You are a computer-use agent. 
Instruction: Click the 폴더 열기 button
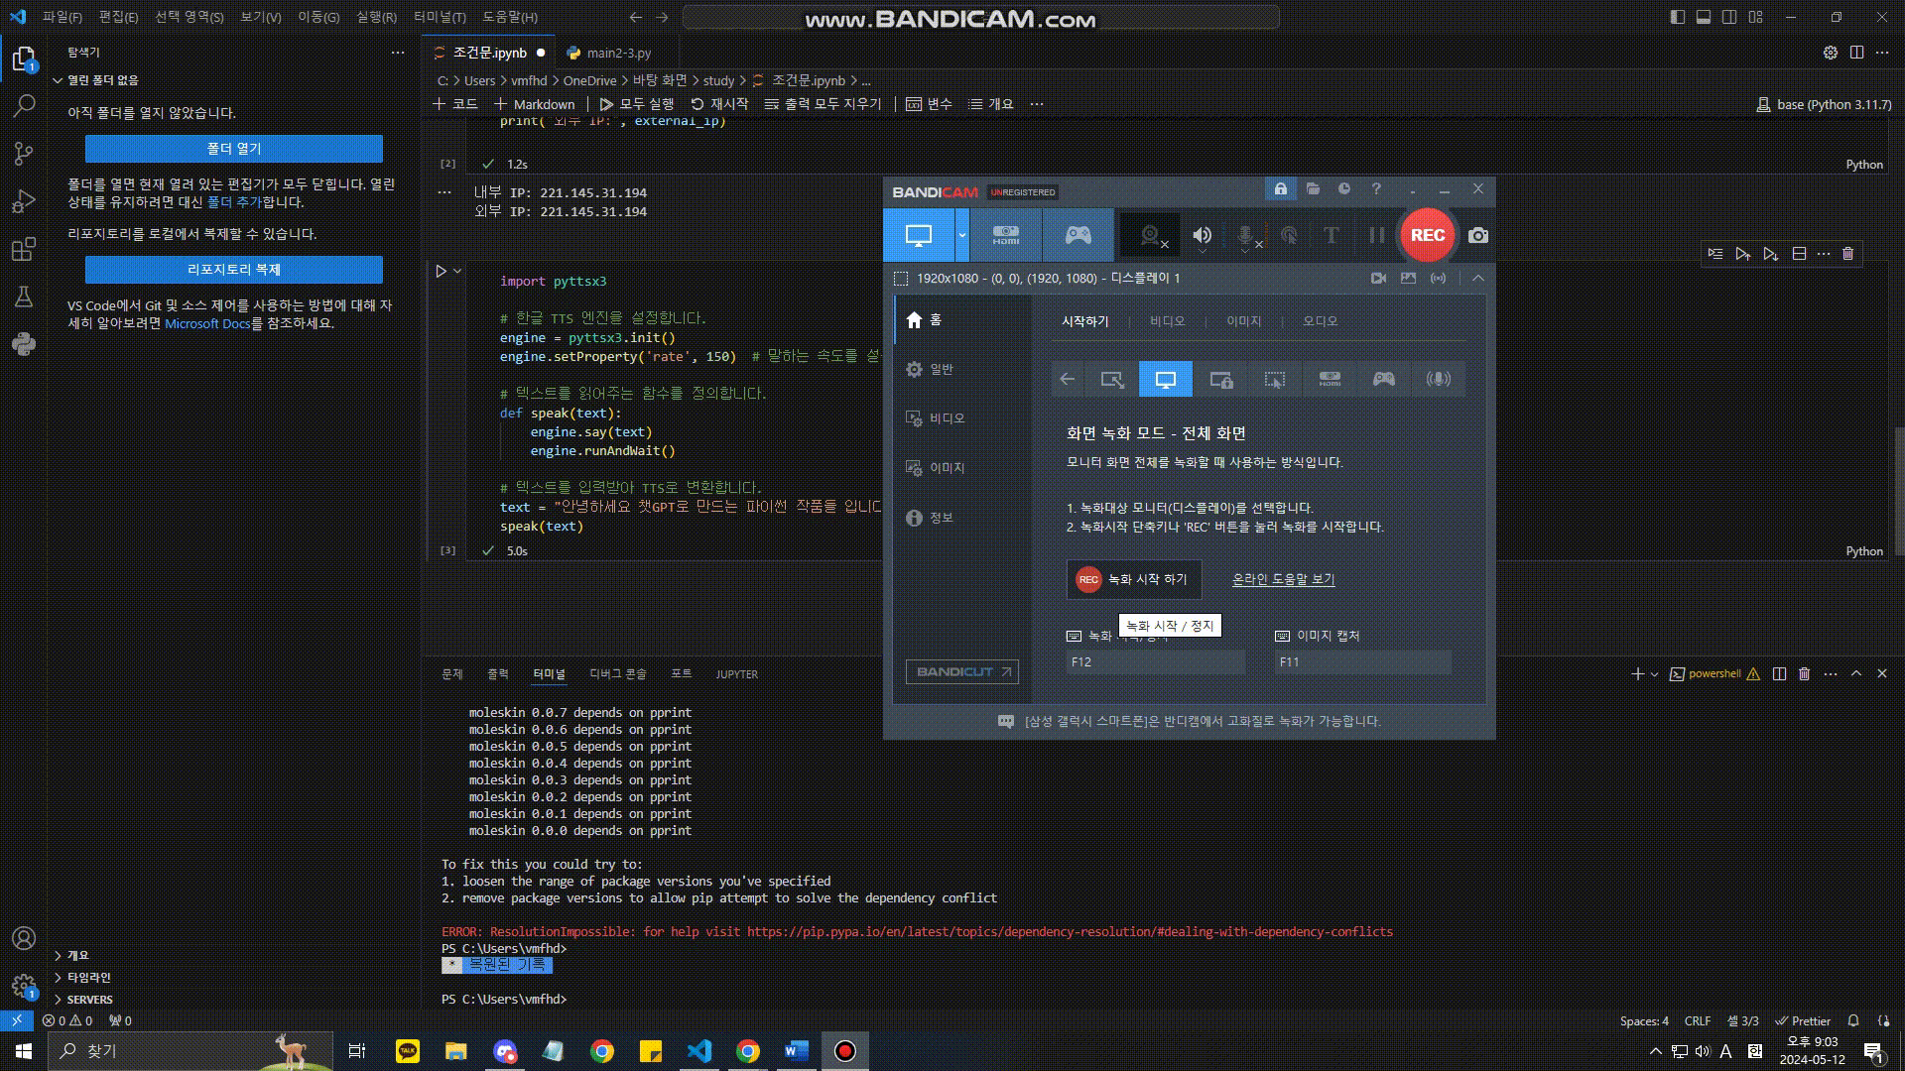(233, 149)
